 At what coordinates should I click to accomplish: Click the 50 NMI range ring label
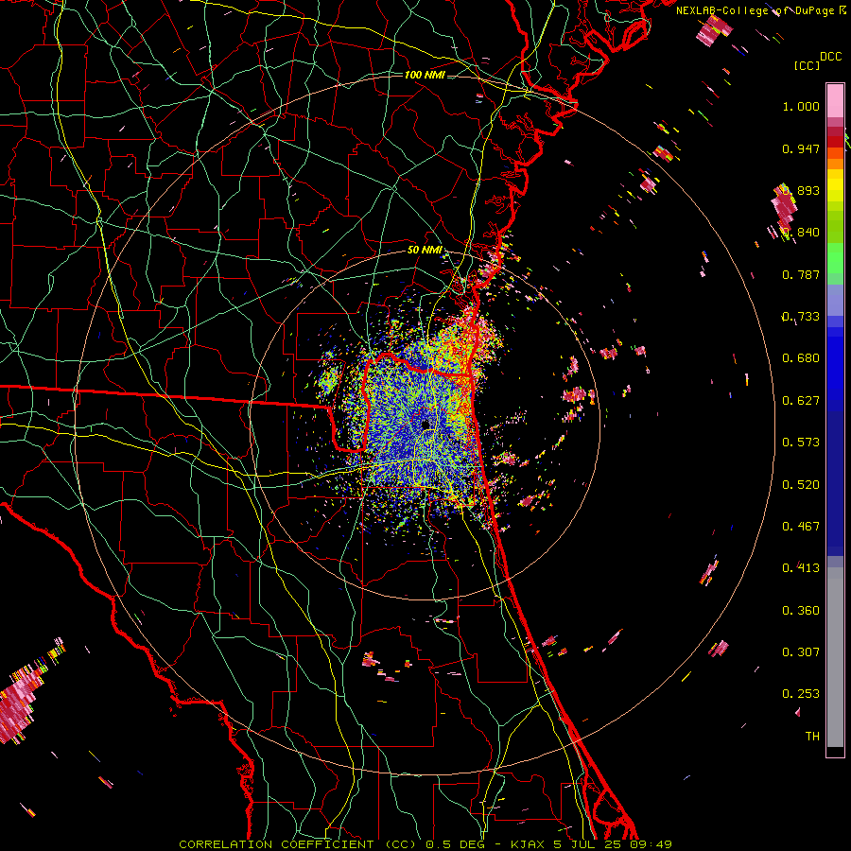click(x=425, y=251)
